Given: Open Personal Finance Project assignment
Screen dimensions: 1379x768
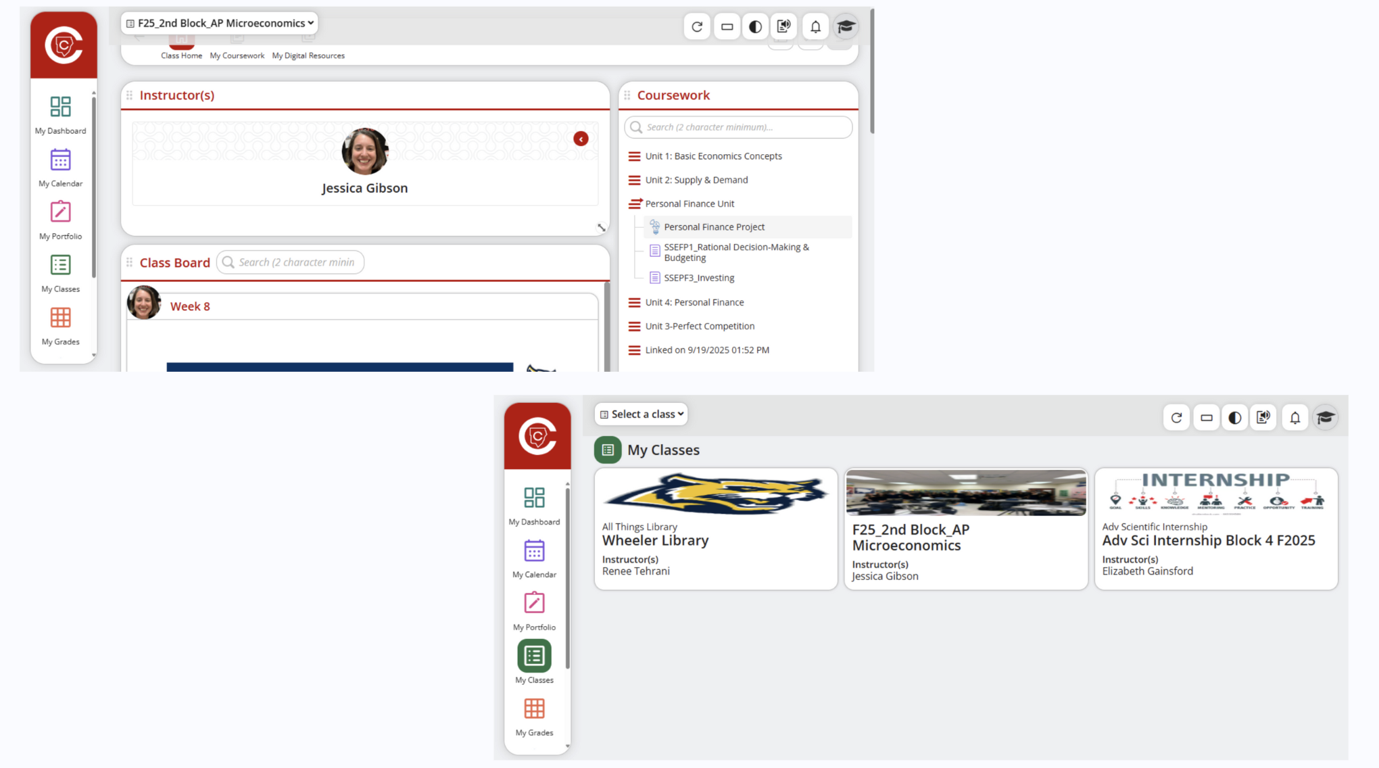Looking at the screenshot, I should click(x=714, y=227).
